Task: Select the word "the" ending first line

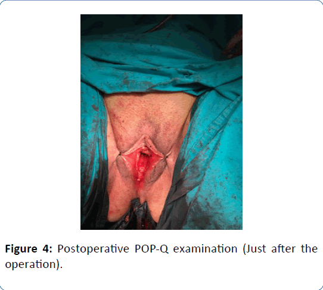Action: [x=309, y=249]
